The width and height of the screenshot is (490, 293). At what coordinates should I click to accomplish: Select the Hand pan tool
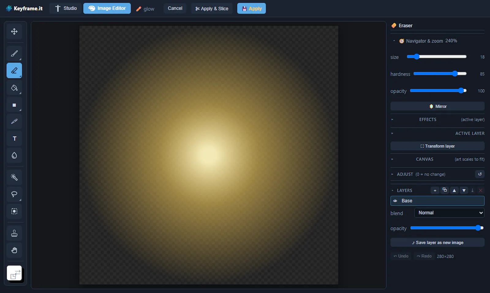click(14, 250)
